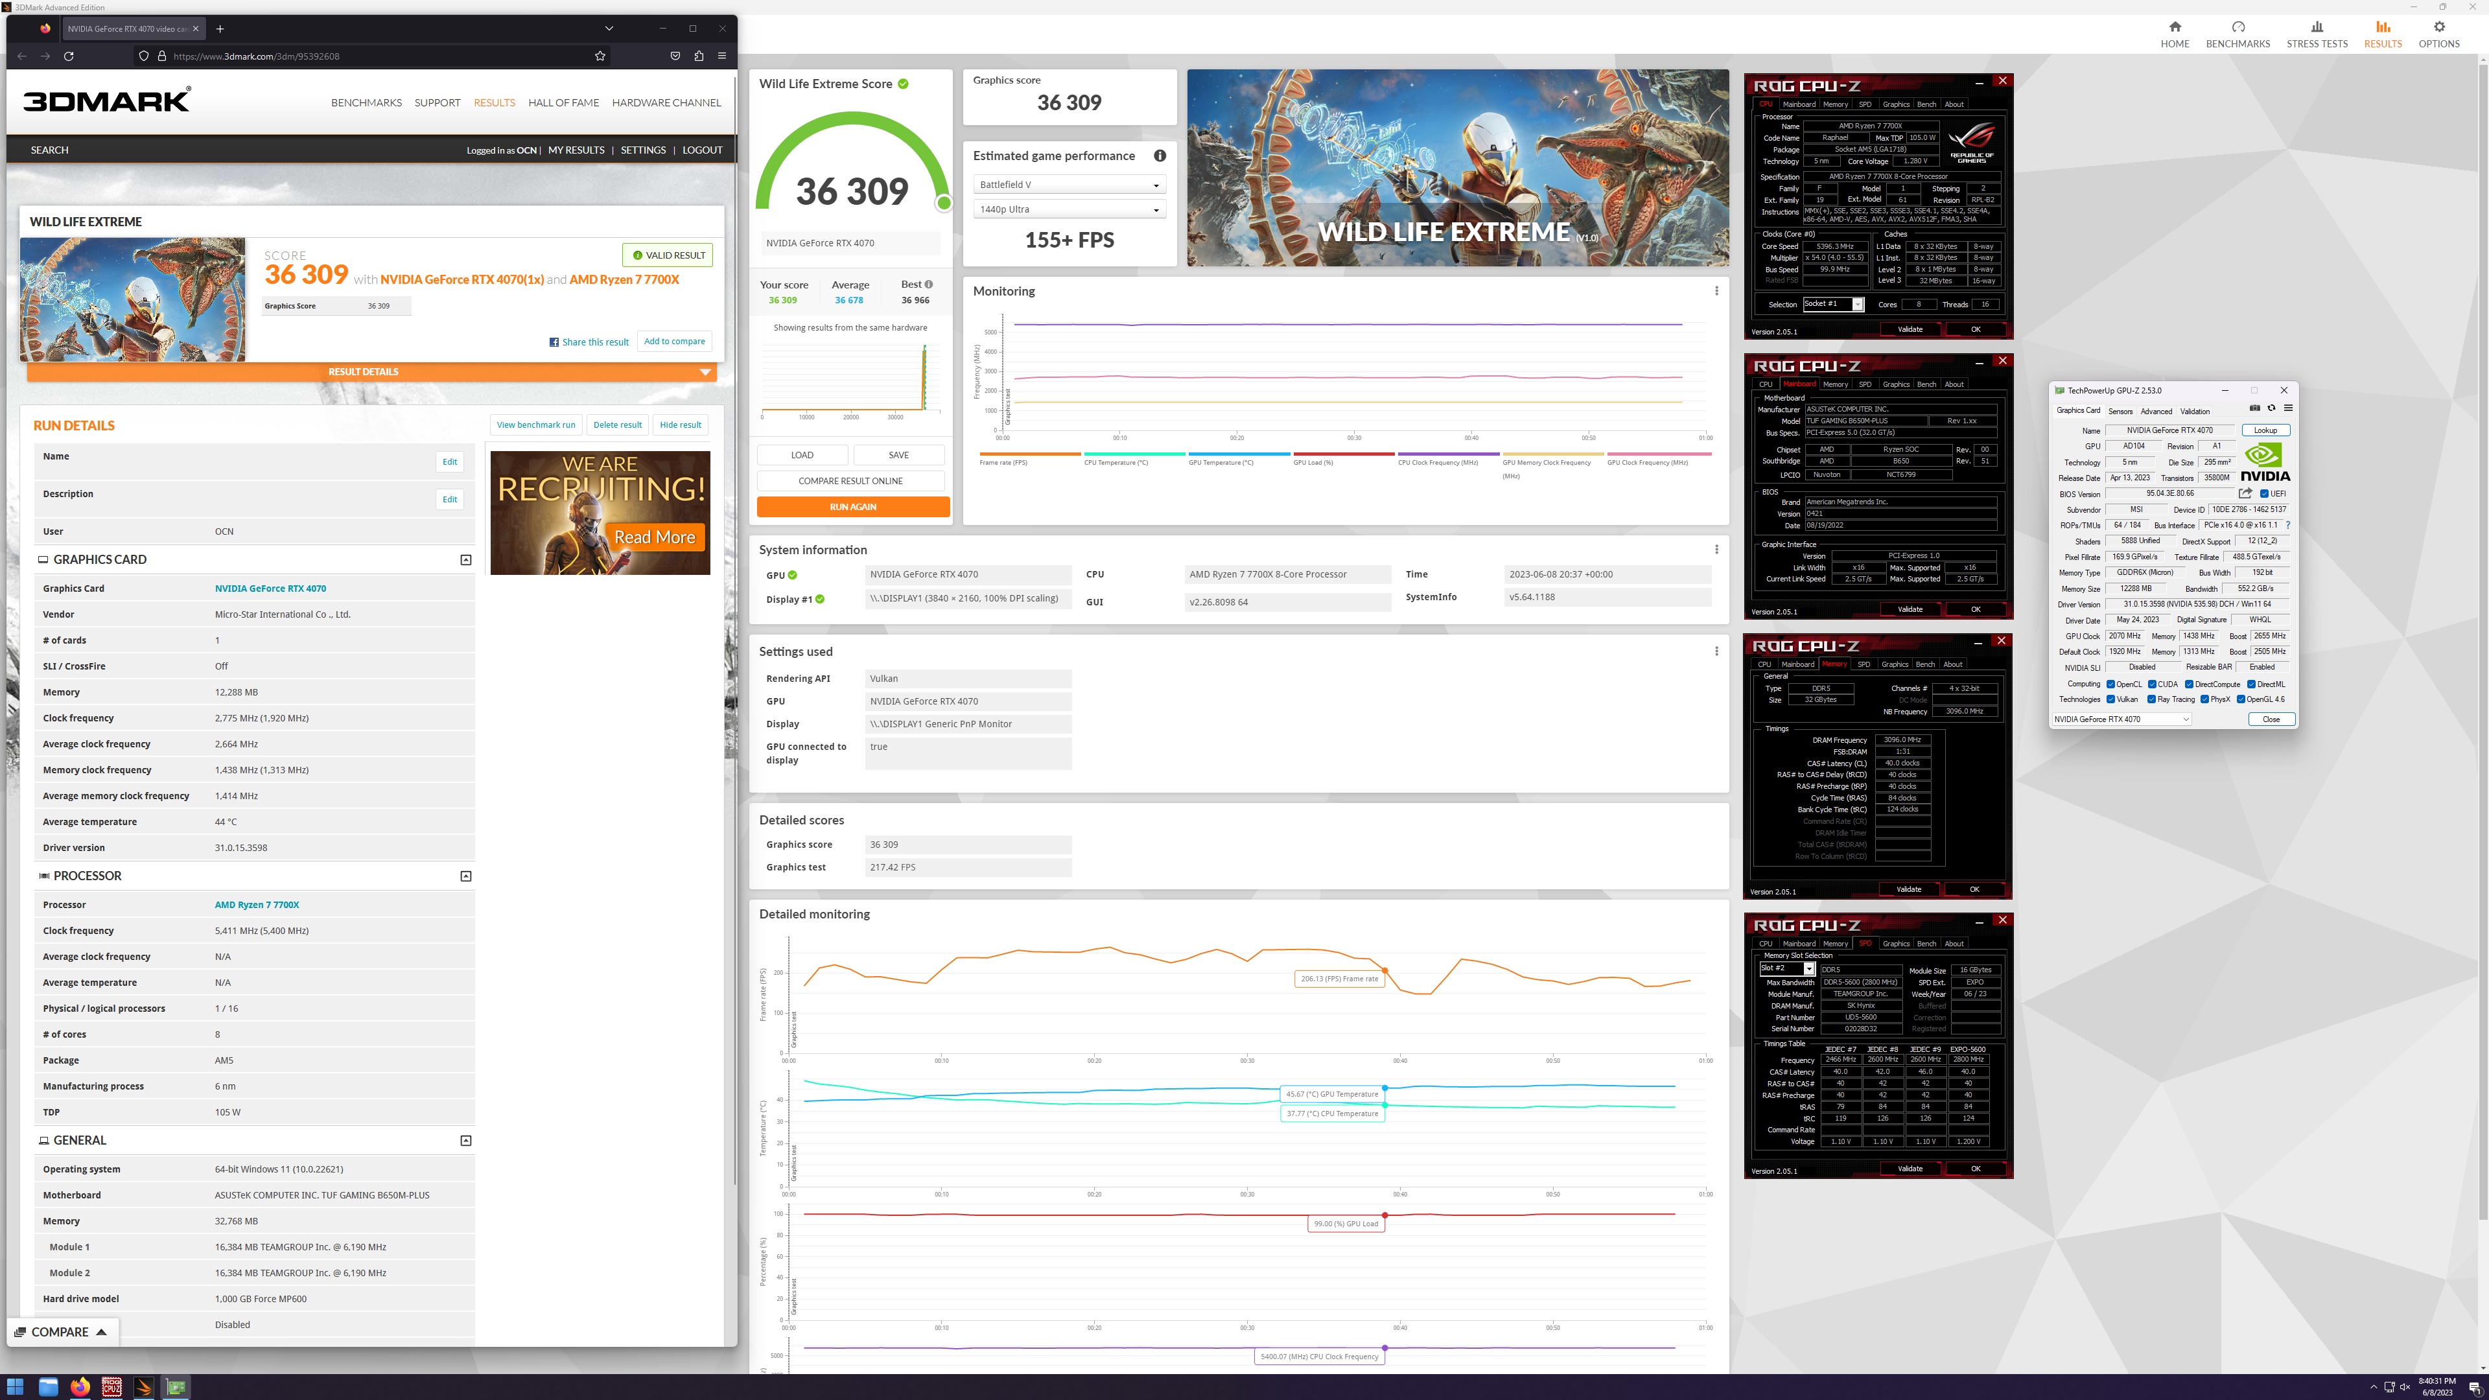Click Run Again orange button

(852, 507)
